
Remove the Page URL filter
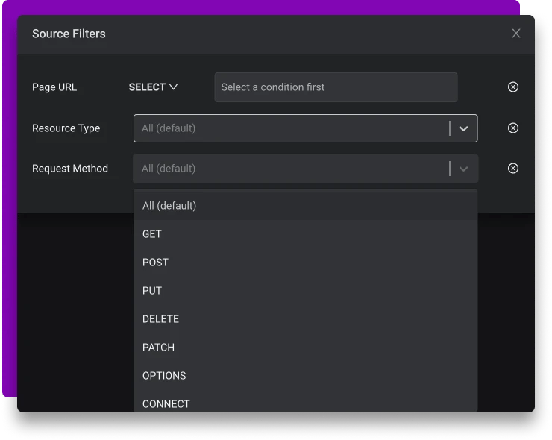[513, 87]
